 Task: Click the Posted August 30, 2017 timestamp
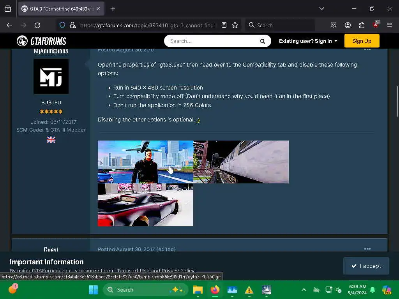pos(126,50)
